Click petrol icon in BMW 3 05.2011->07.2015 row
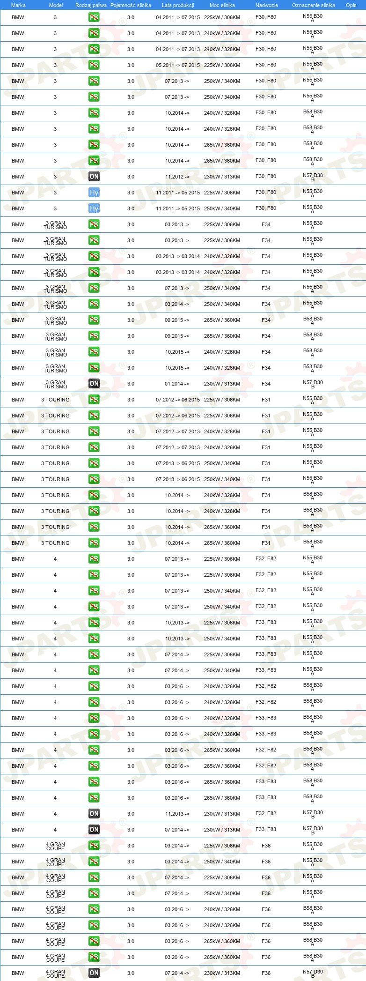 click(x=94, y=65)
